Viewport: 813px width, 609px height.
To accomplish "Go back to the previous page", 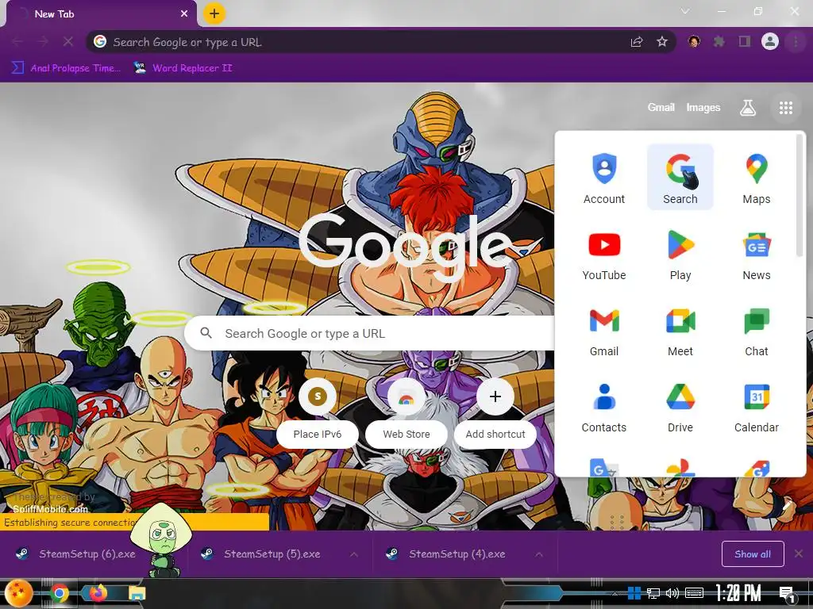I will click(x=17, y=41).
